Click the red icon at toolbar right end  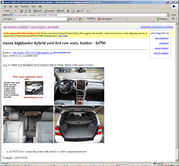[x=174, y=19]
